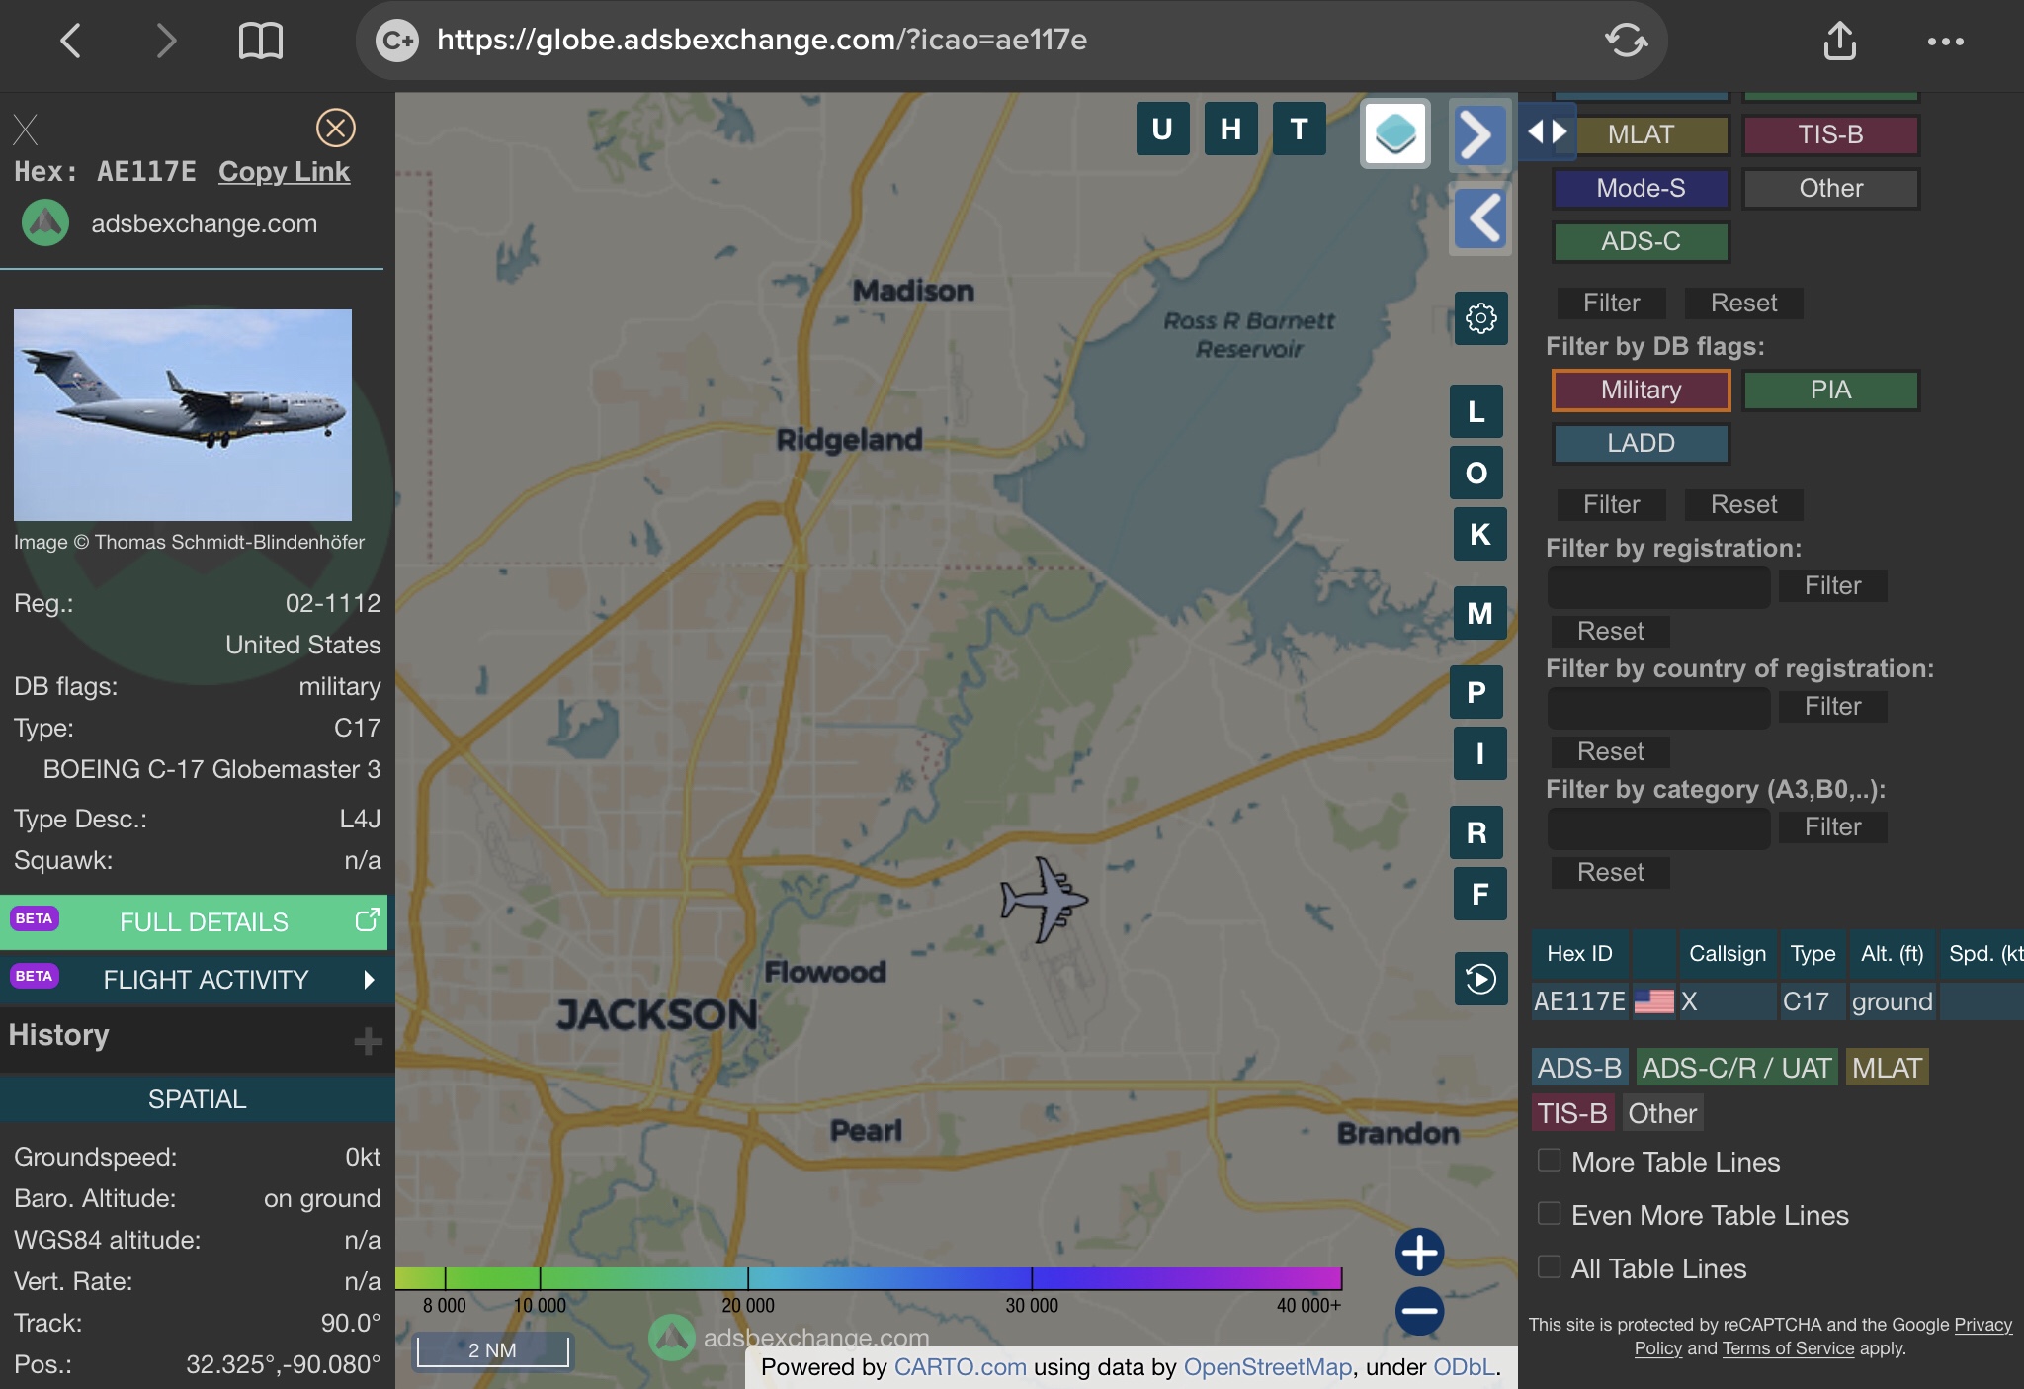Focus the registration filter input field
This screenshot has width=2024, height=1389.
click(x=1658, y=586)
